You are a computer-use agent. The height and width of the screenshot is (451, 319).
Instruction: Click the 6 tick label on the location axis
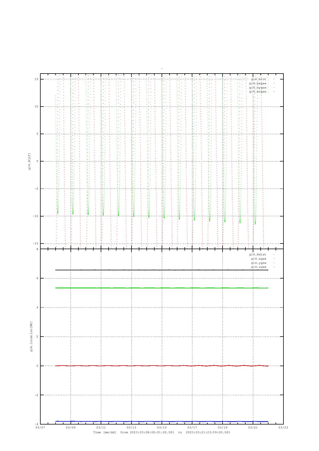click(x=37, y=278)
